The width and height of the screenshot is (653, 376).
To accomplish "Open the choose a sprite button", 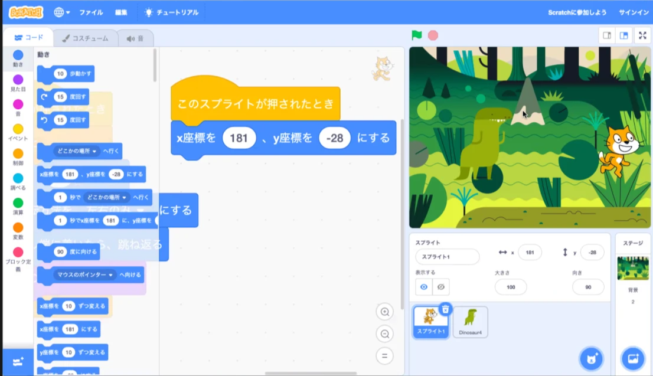I will 592,358.
